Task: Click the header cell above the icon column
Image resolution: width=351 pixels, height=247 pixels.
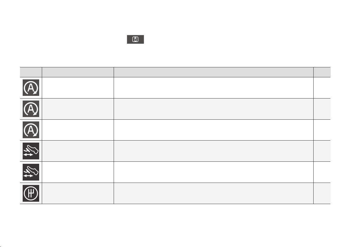Action: click(31, 72)
